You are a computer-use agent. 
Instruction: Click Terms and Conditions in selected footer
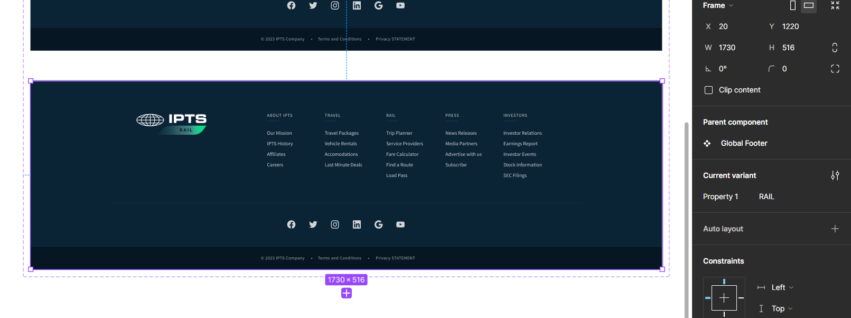click(x=340, y=258)
